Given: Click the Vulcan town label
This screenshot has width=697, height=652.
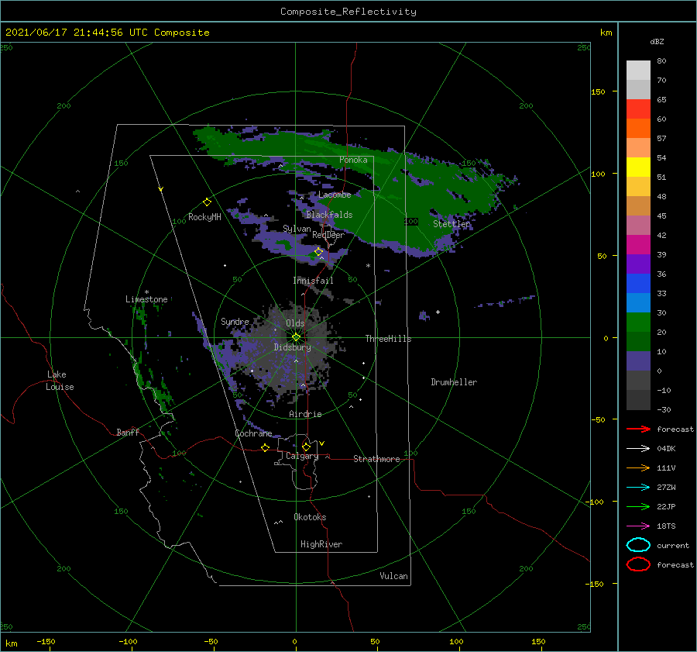Looking at the screenshot, I should [x=393, y=576].
